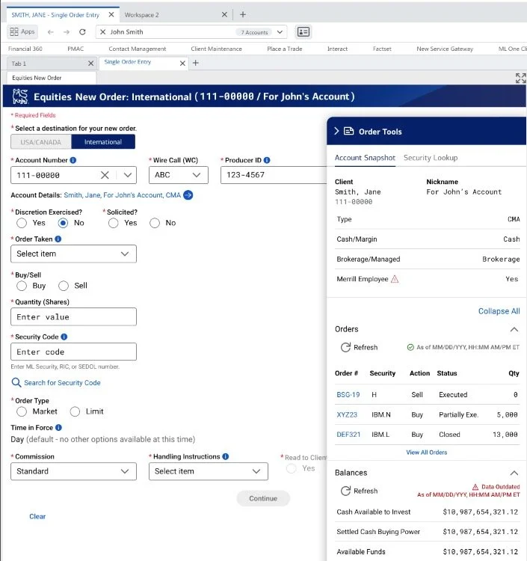This screenshot has width=527, height=561.
Task: Close the Workspace 2 tab
Action: coord(224,15)
